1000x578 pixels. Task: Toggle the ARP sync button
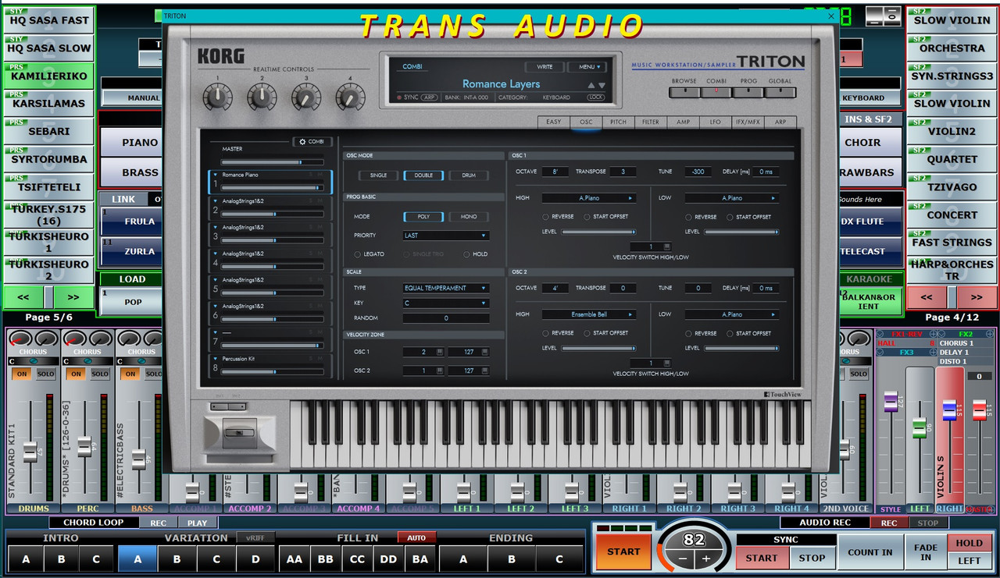coord(429,98)
